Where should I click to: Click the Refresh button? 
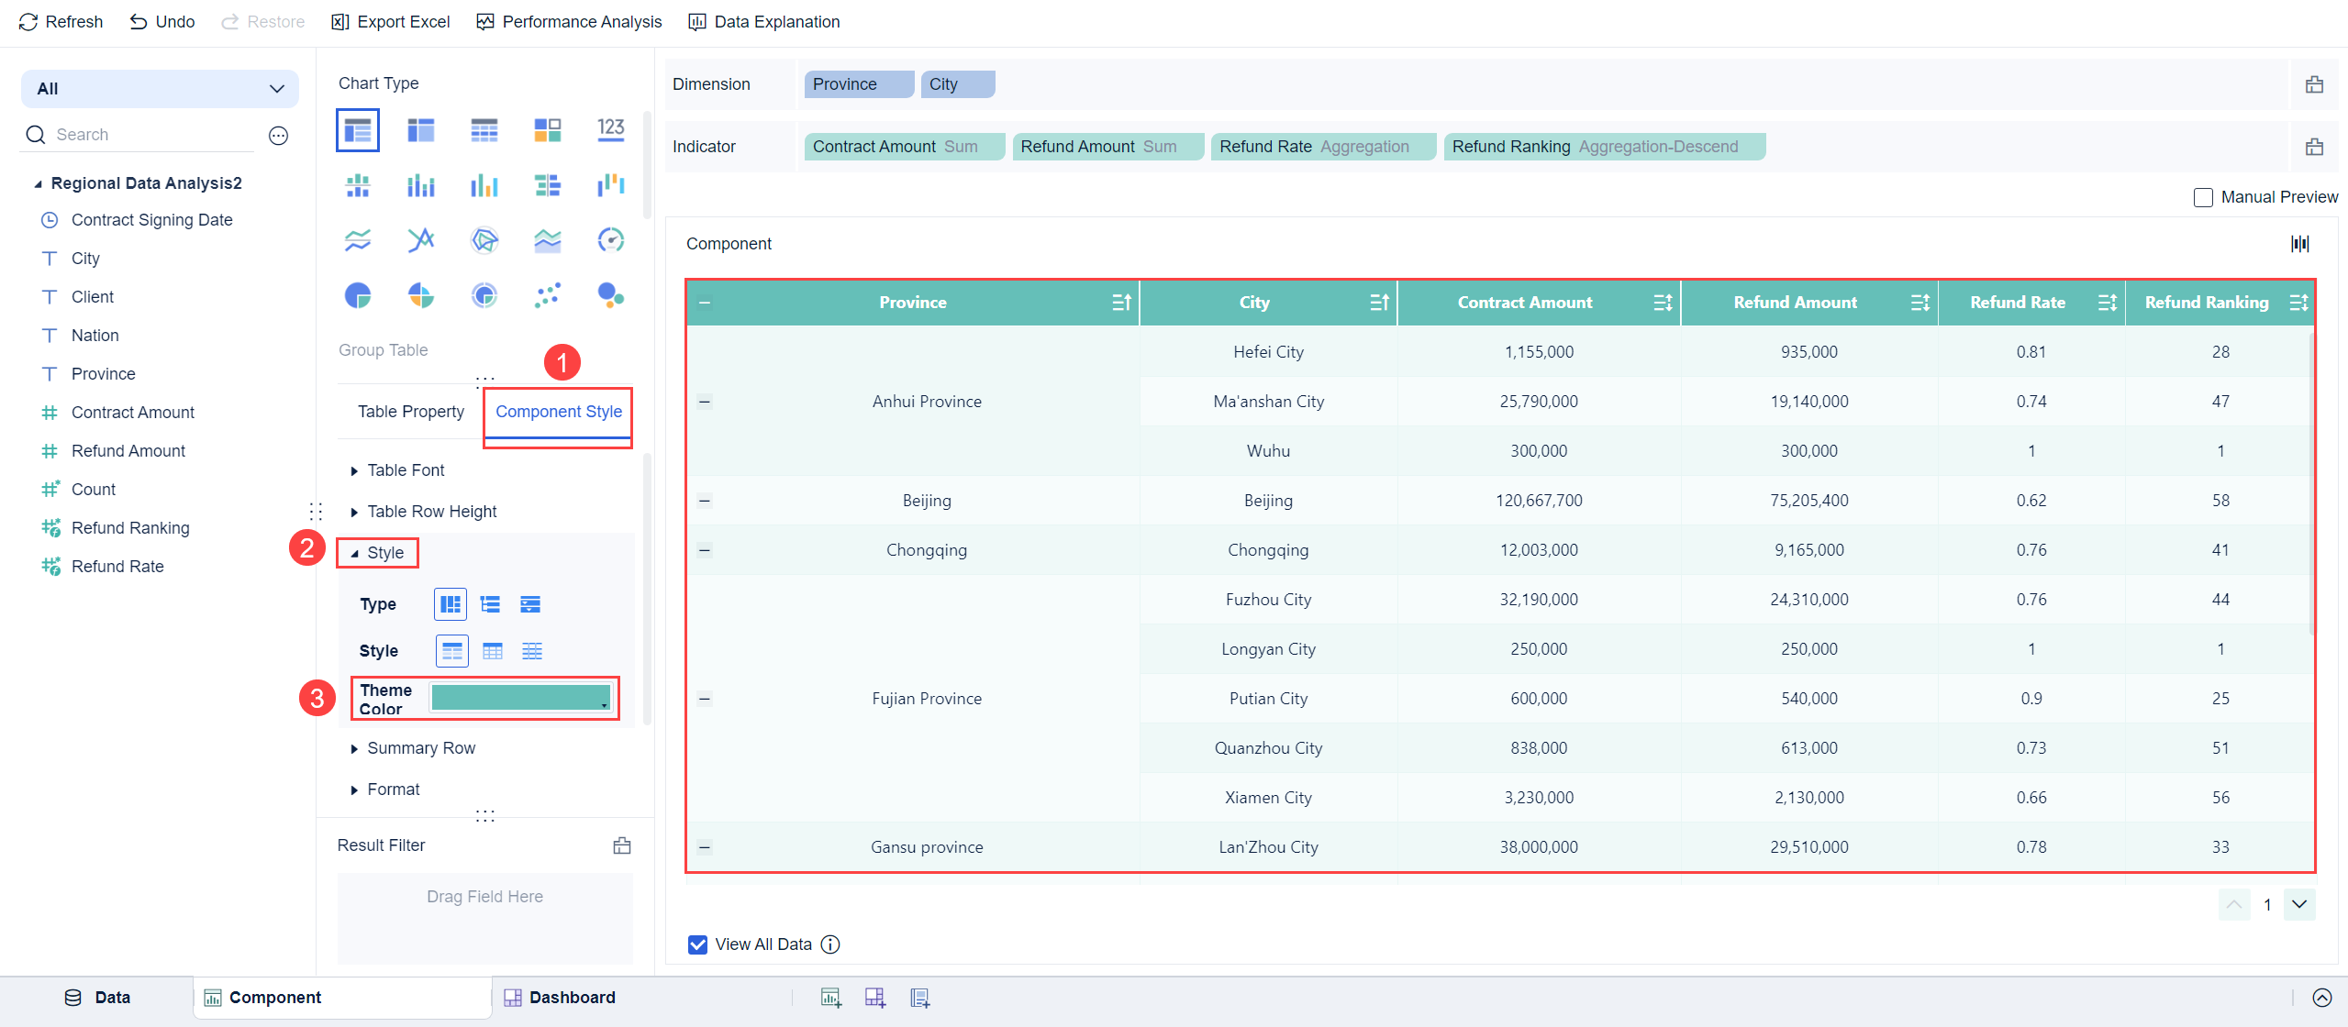point(61,22)
